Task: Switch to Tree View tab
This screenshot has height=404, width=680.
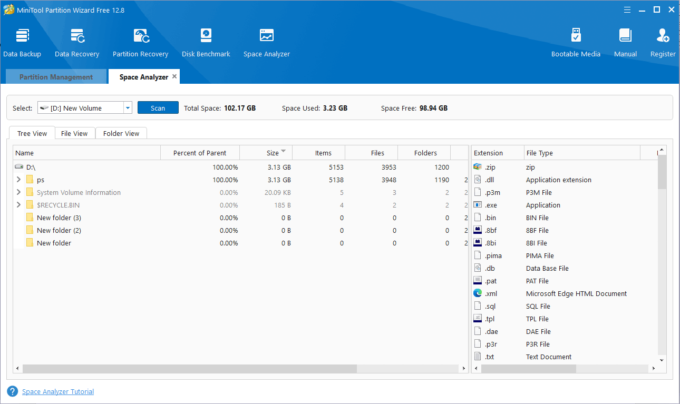Action: [x=32, y=133]
